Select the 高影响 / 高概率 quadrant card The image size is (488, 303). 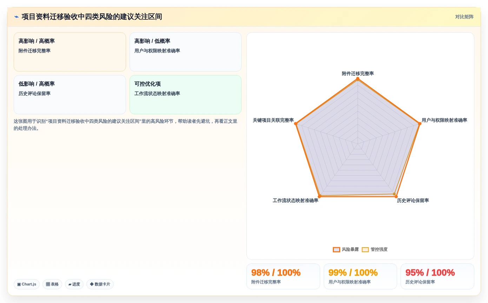(70, 52)
